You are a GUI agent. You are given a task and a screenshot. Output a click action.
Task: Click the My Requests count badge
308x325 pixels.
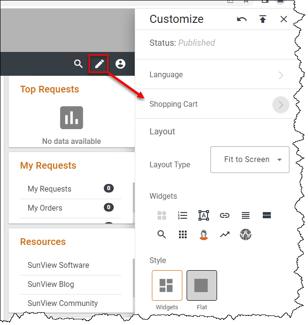pos(109,188)
